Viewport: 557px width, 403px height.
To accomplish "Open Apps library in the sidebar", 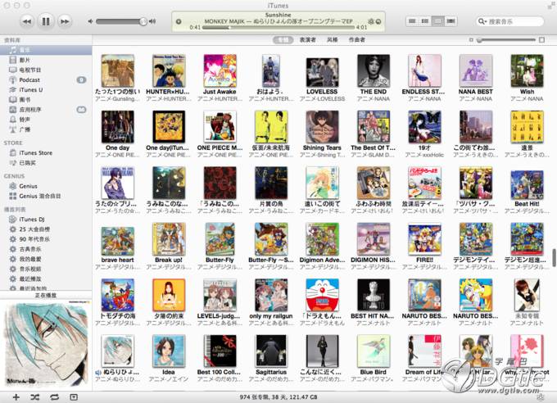I will tap(46, 110).
